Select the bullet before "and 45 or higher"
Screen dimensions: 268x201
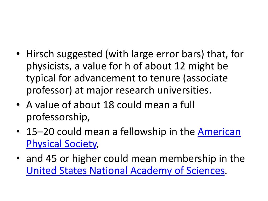[x=18, y=158]
